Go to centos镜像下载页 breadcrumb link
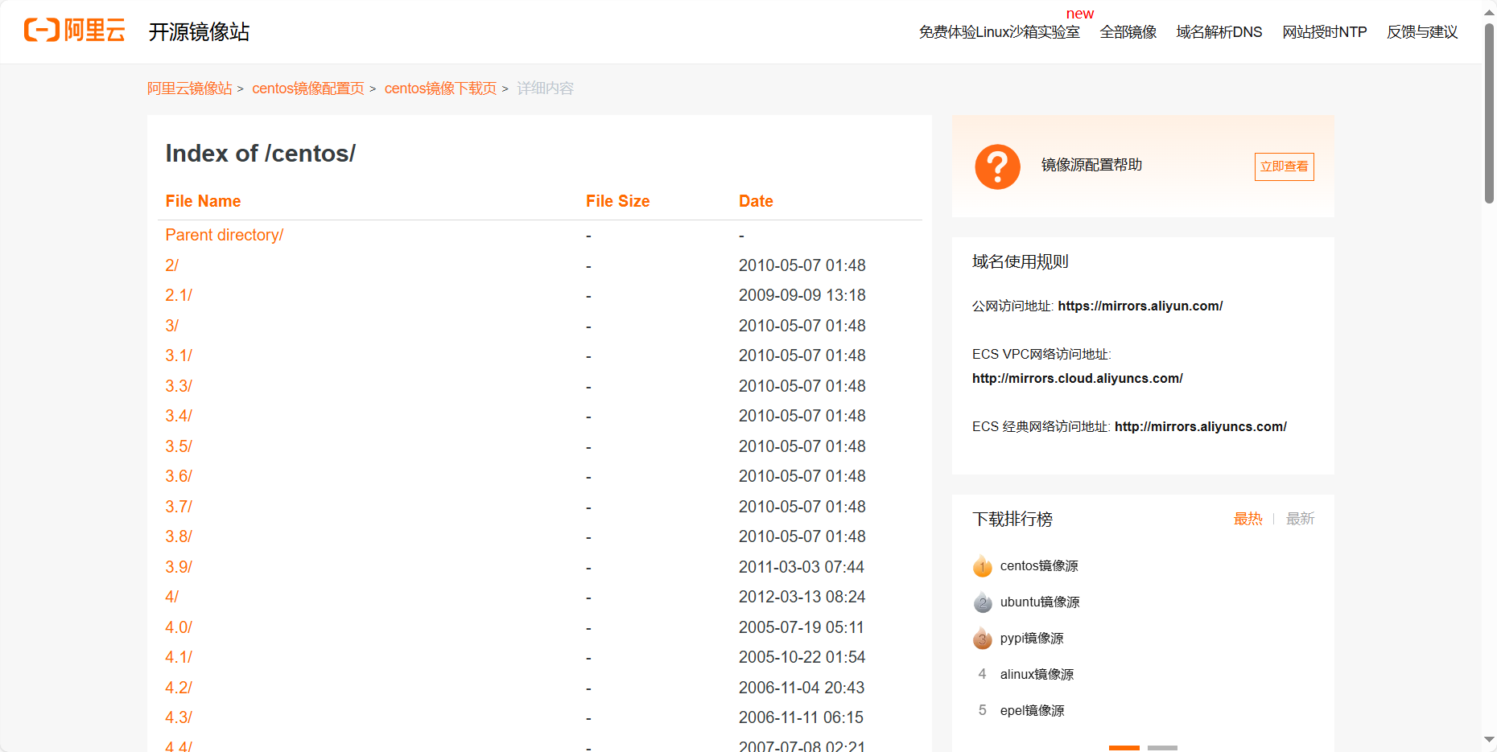The image size is (1497, 752). (440, 88)
